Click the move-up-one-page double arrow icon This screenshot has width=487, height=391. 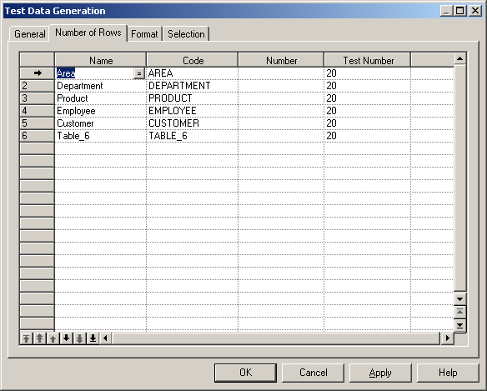coord(40,338)
